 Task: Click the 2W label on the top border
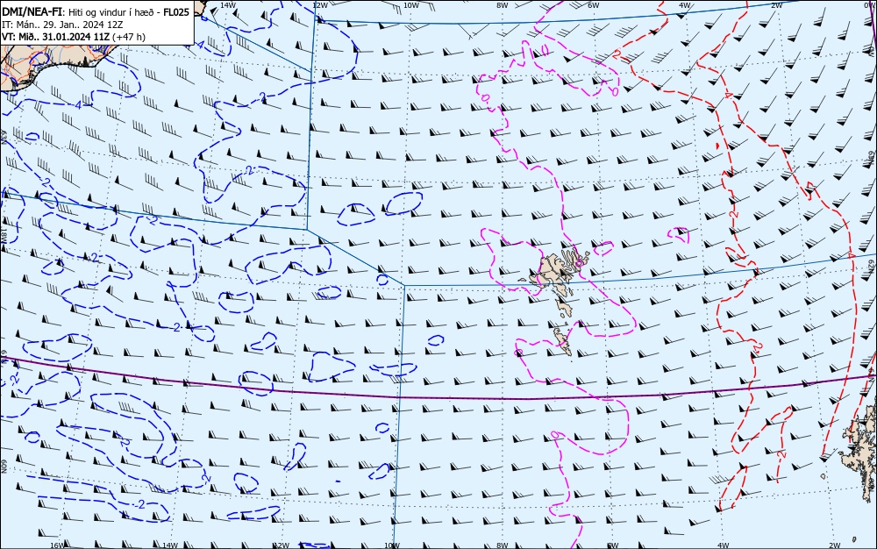777,5
